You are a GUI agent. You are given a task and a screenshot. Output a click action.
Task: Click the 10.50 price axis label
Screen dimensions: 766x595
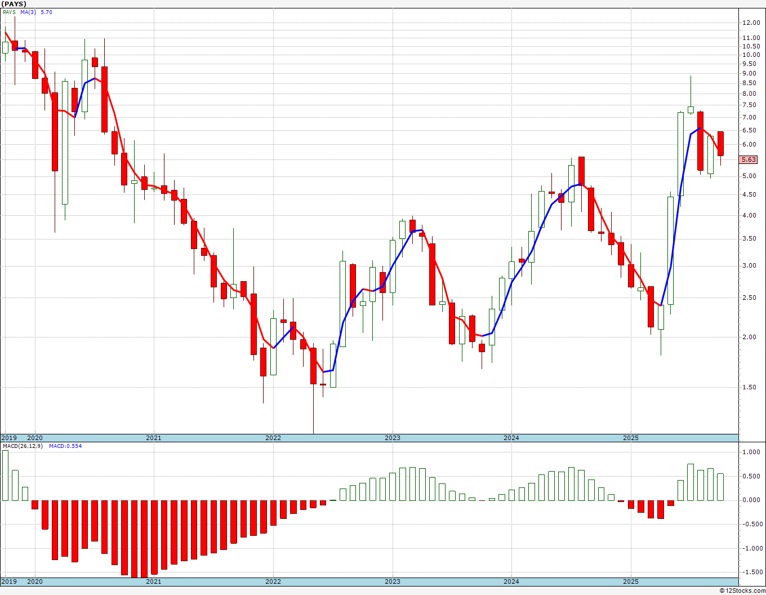click(x=751, y=46)
